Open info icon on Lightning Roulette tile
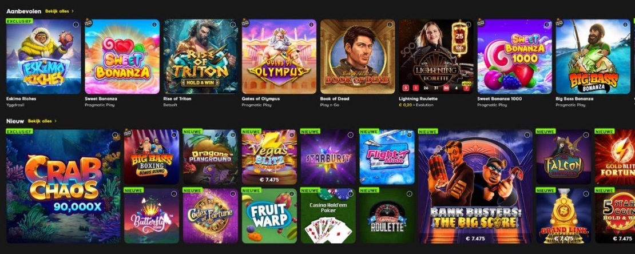This screenshot has width=635, height=254. pyautogui.click(x=469, y=25)
